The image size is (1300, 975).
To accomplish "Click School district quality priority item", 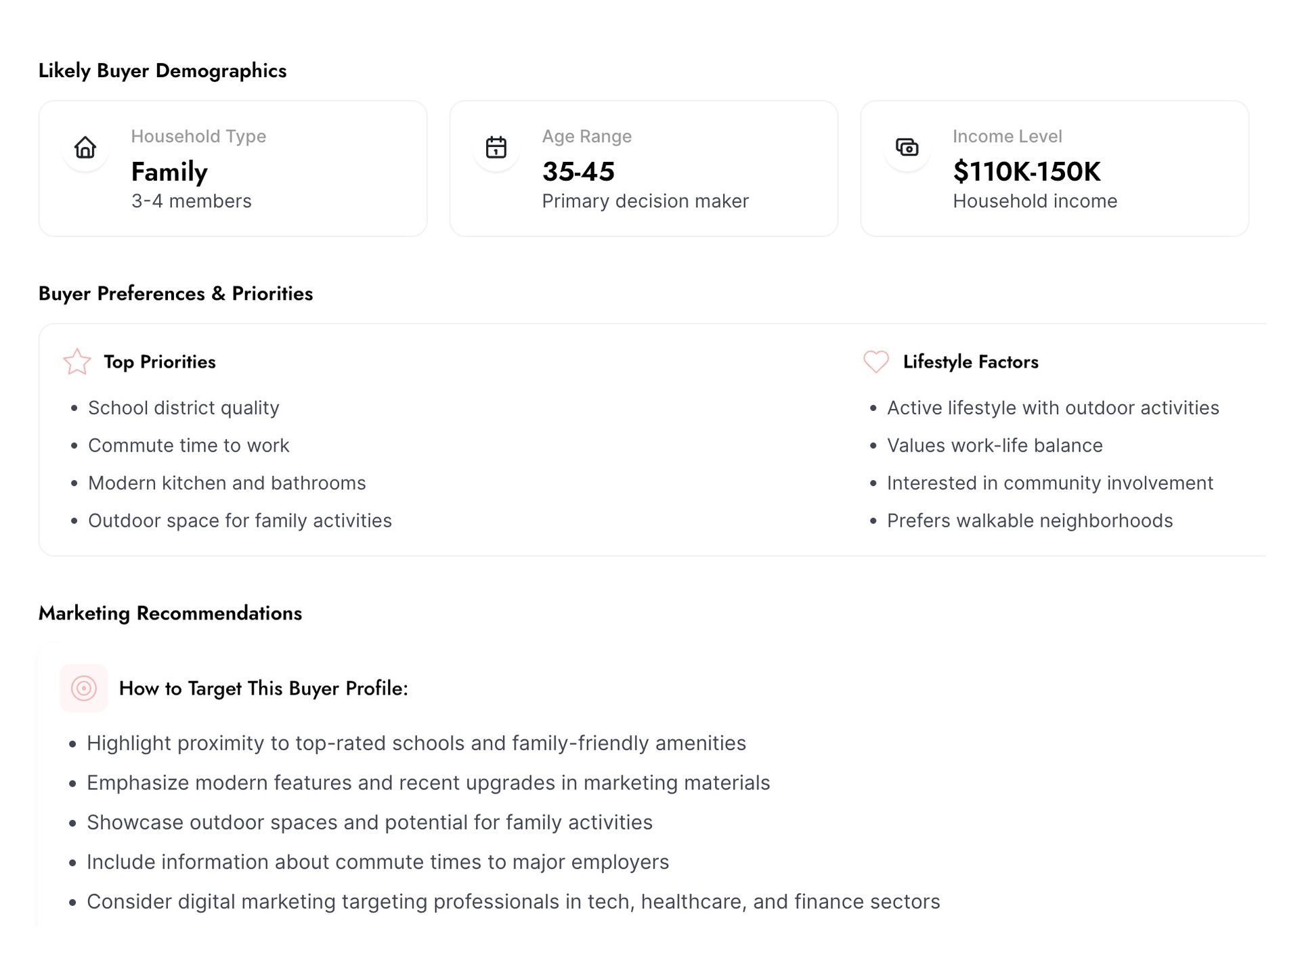I will pos(183,408).
